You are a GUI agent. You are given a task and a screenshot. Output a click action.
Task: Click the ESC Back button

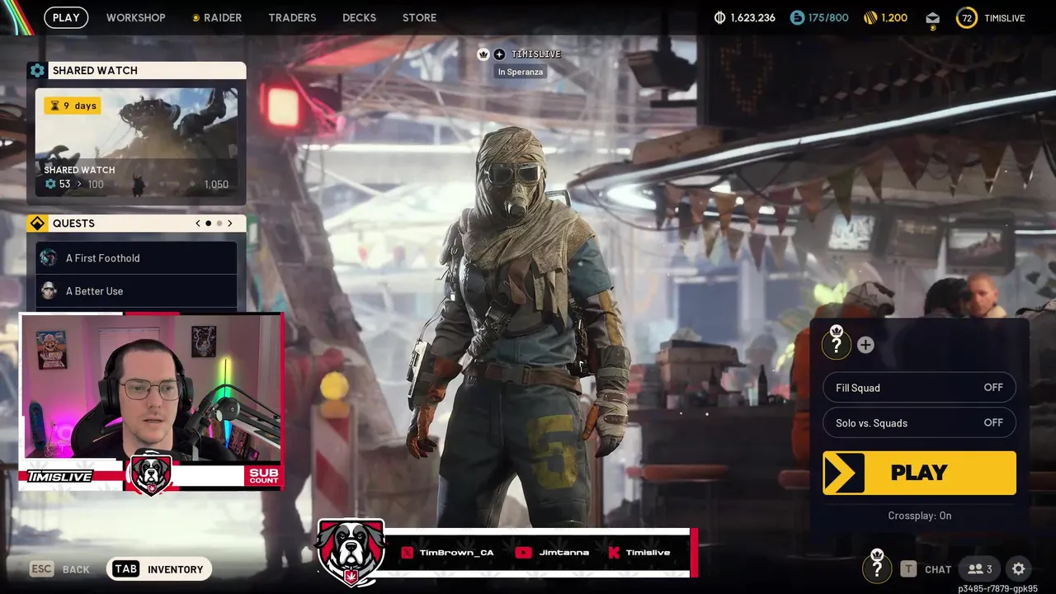59,569
